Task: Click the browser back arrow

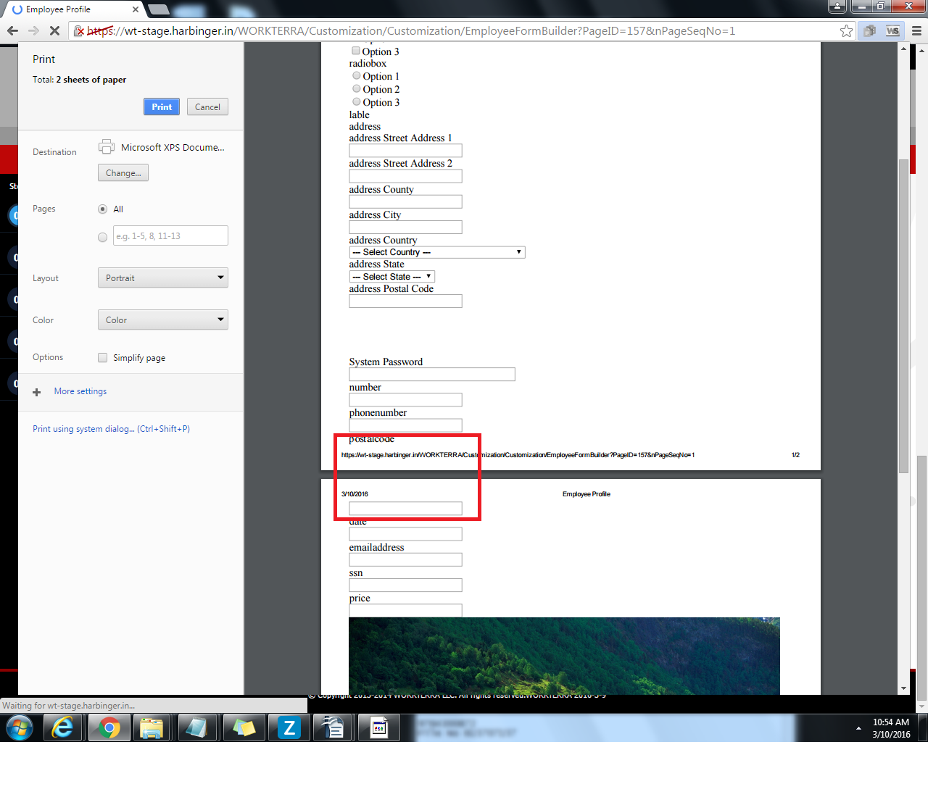Action: (x=12, y=30)
